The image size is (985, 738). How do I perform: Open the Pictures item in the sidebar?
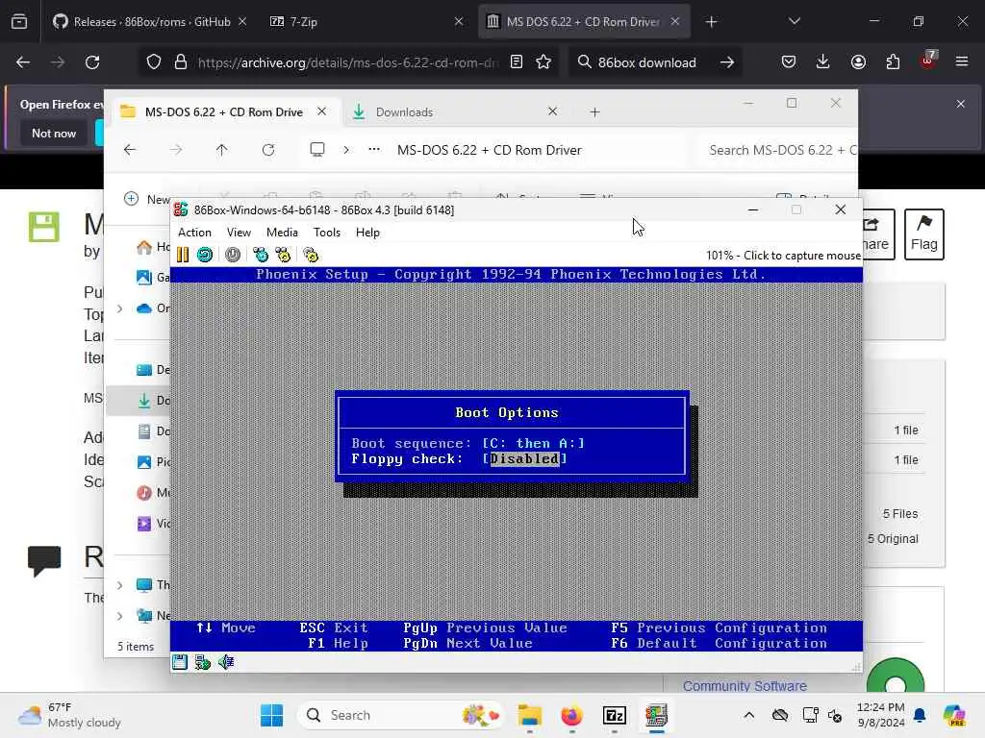point(153,462)
